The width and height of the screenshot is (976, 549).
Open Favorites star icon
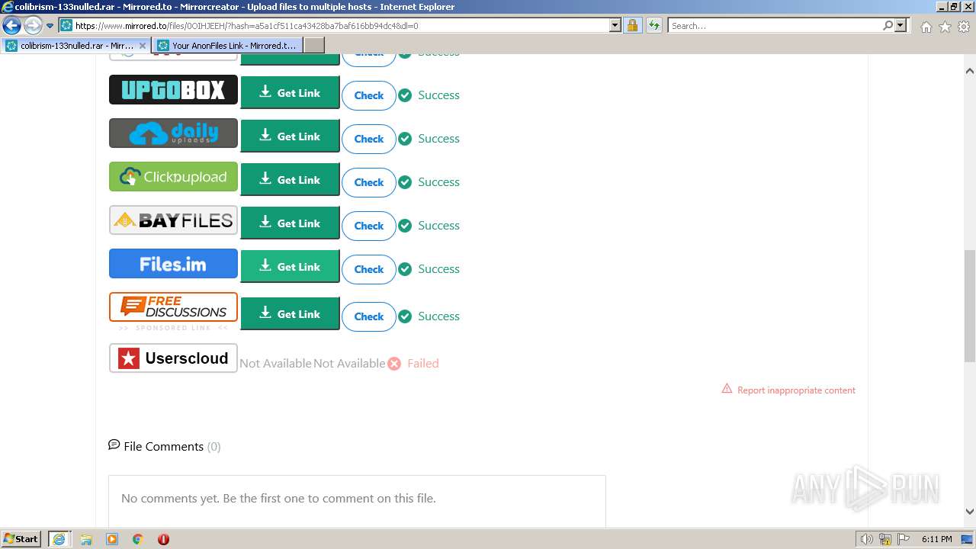pos(945,27)
